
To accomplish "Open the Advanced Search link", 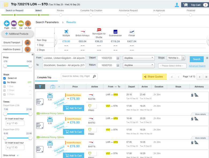I will (x=197, y=66).
